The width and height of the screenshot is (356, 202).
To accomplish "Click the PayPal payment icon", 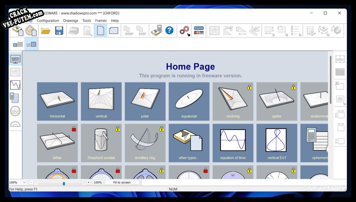I will pos(199,31).
